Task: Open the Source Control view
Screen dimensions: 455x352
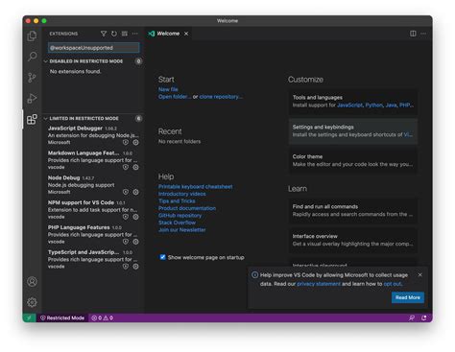Action: pyautogui.click(x=32, y=78)
